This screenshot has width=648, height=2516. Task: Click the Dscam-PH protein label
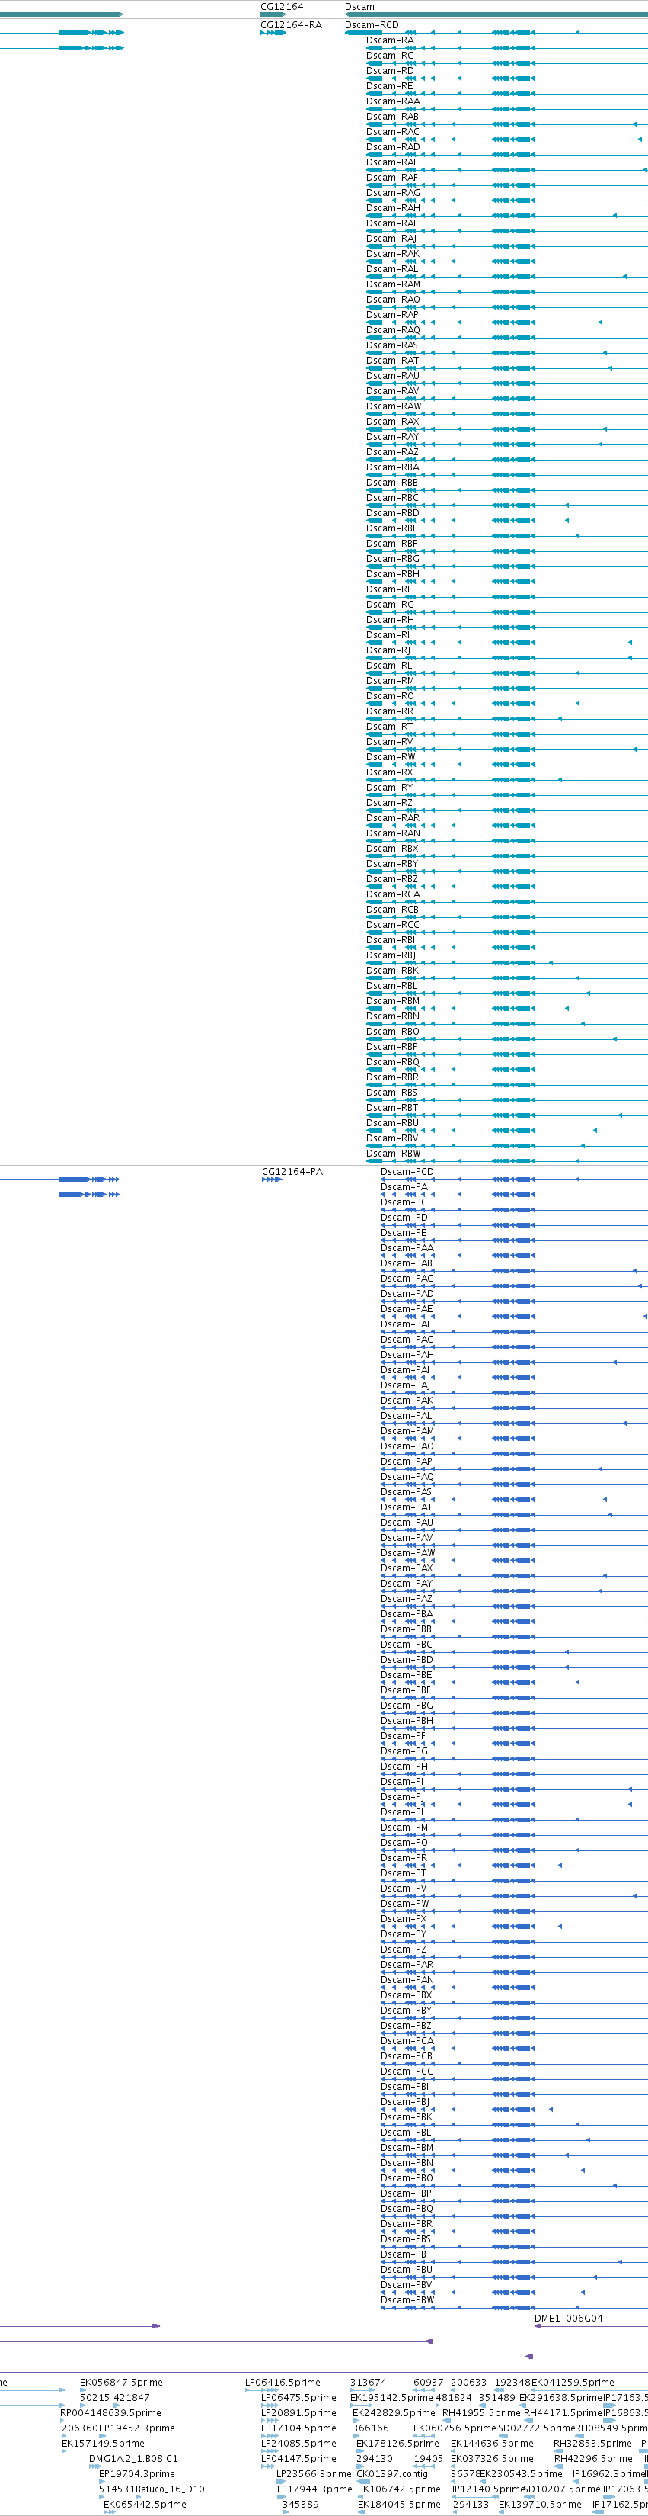[404, 1766]
